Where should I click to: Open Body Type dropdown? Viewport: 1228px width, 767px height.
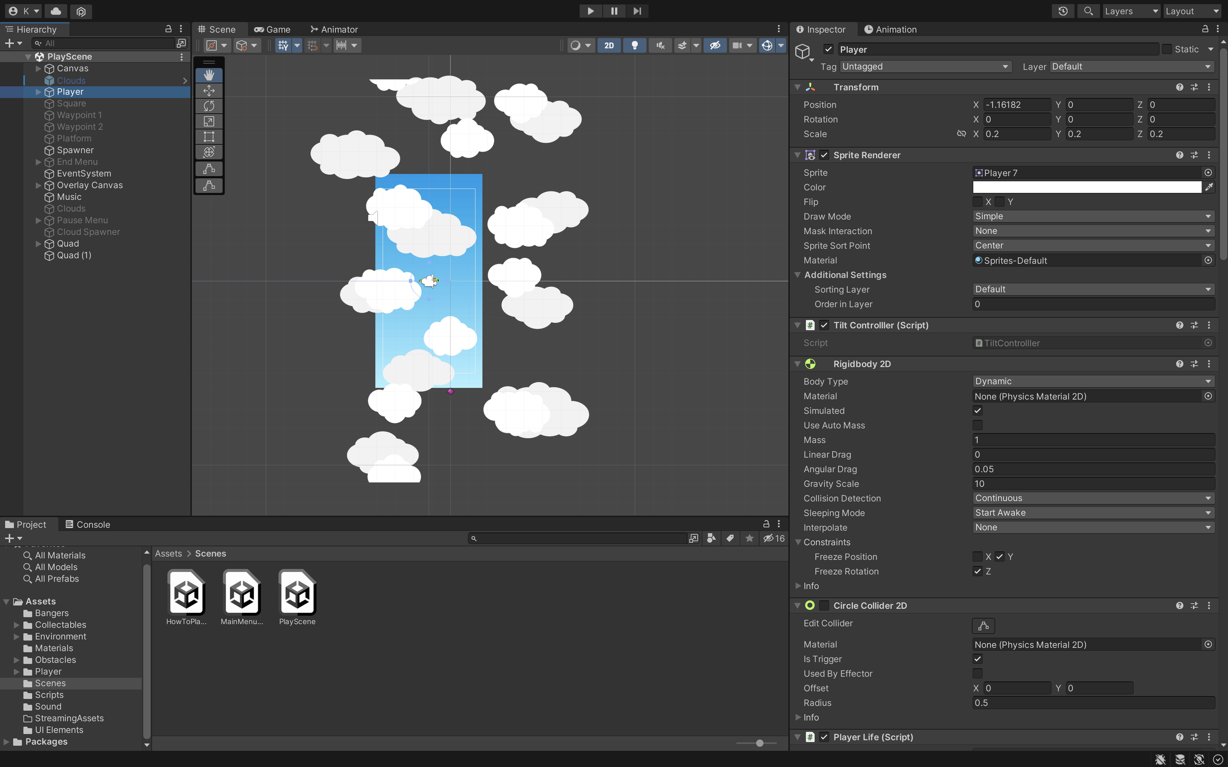1092,381
